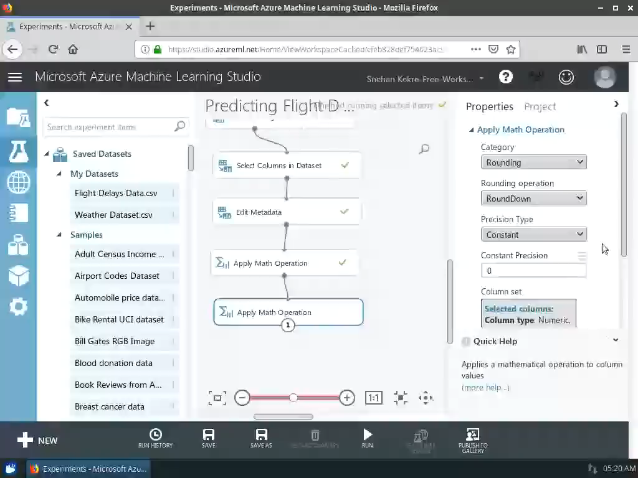
Task: Open the Precision Type dropdown Constant
Action: pyautogui.click(x=533, y=235)
